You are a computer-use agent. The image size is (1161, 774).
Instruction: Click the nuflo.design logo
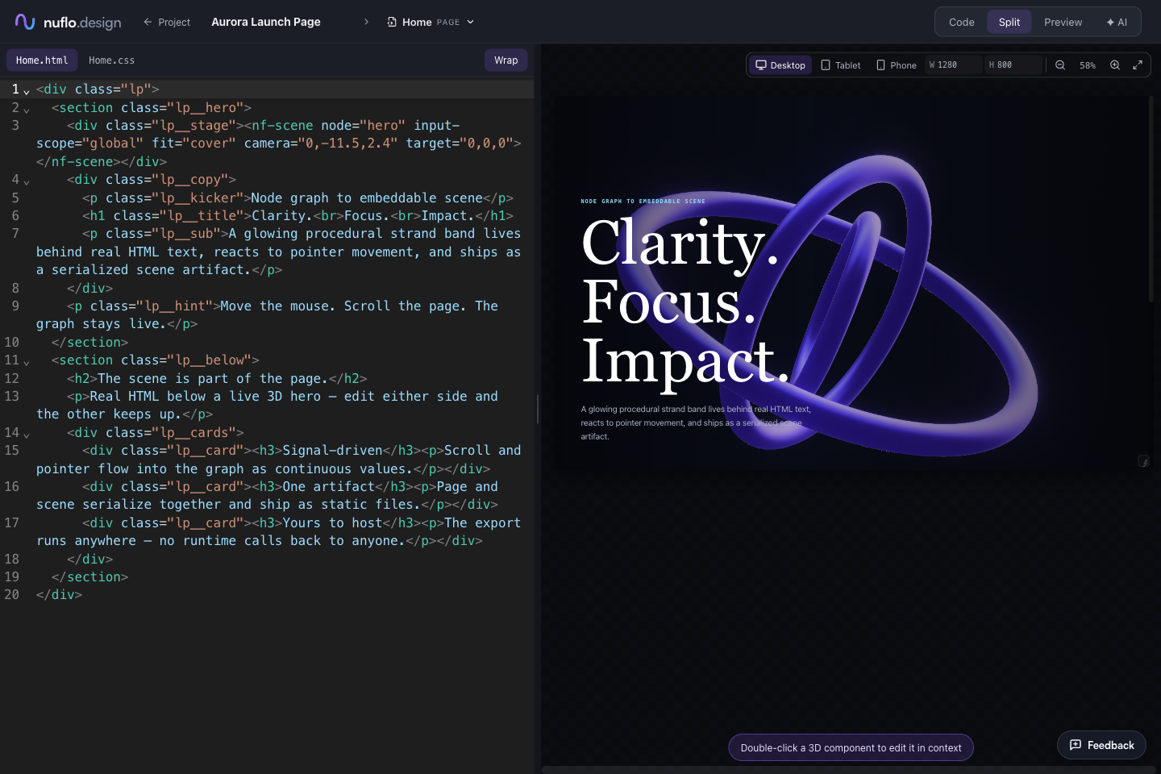pos(69,22)
